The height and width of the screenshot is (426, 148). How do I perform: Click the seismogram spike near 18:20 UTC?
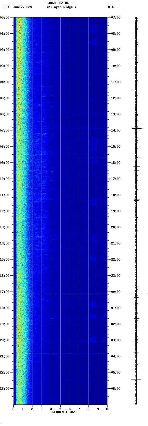[x=137, y=200]
